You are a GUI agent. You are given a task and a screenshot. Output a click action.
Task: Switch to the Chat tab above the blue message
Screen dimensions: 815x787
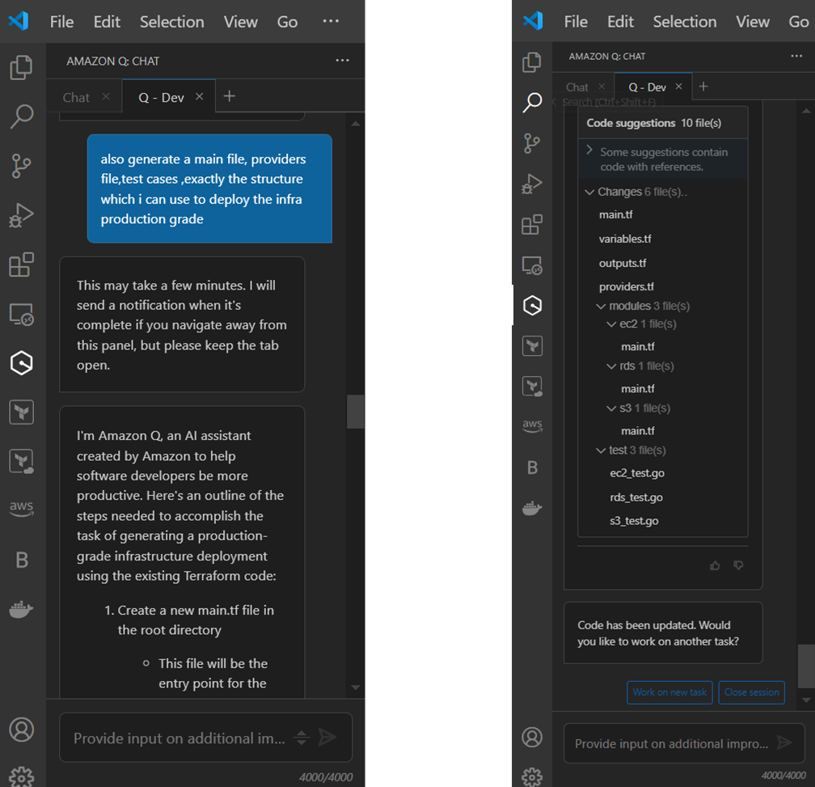click(76, 97)
